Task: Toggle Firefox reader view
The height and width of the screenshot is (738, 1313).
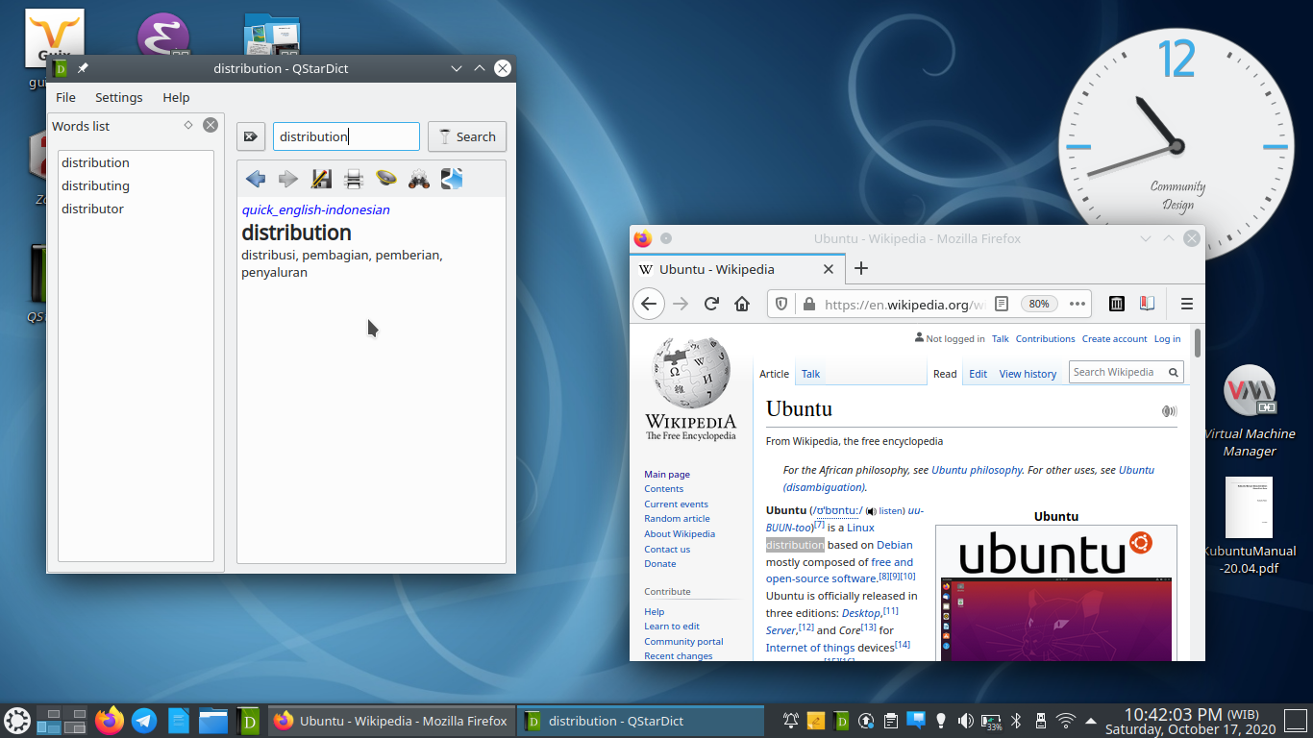Action: point(1002,304)
